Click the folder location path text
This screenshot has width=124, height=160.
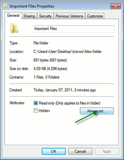click(x=68, y=52)
